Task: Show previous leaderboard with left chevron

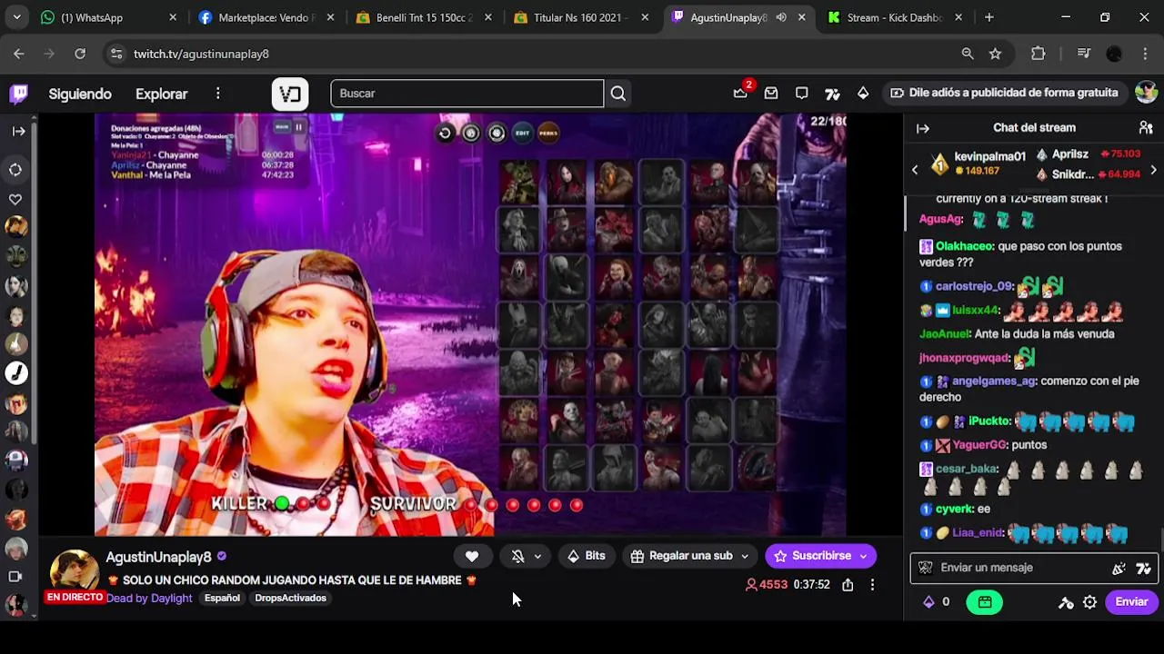Action: [915, 170]
